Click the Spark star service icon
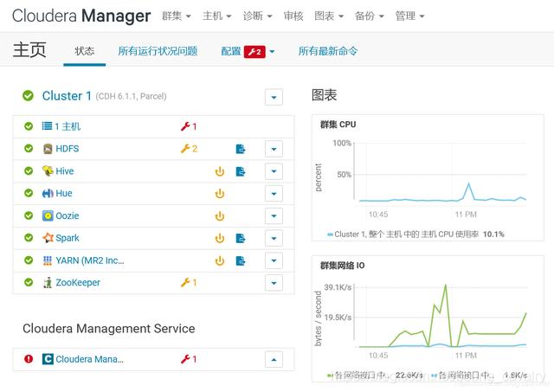The width and height of the screenshot is (554, 392). [48, 238]
